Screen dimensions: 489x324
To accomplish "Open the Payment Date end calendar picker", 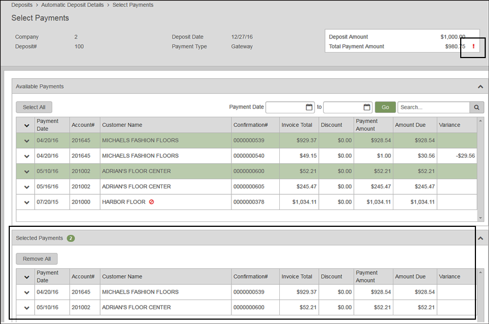I will 367,107.
